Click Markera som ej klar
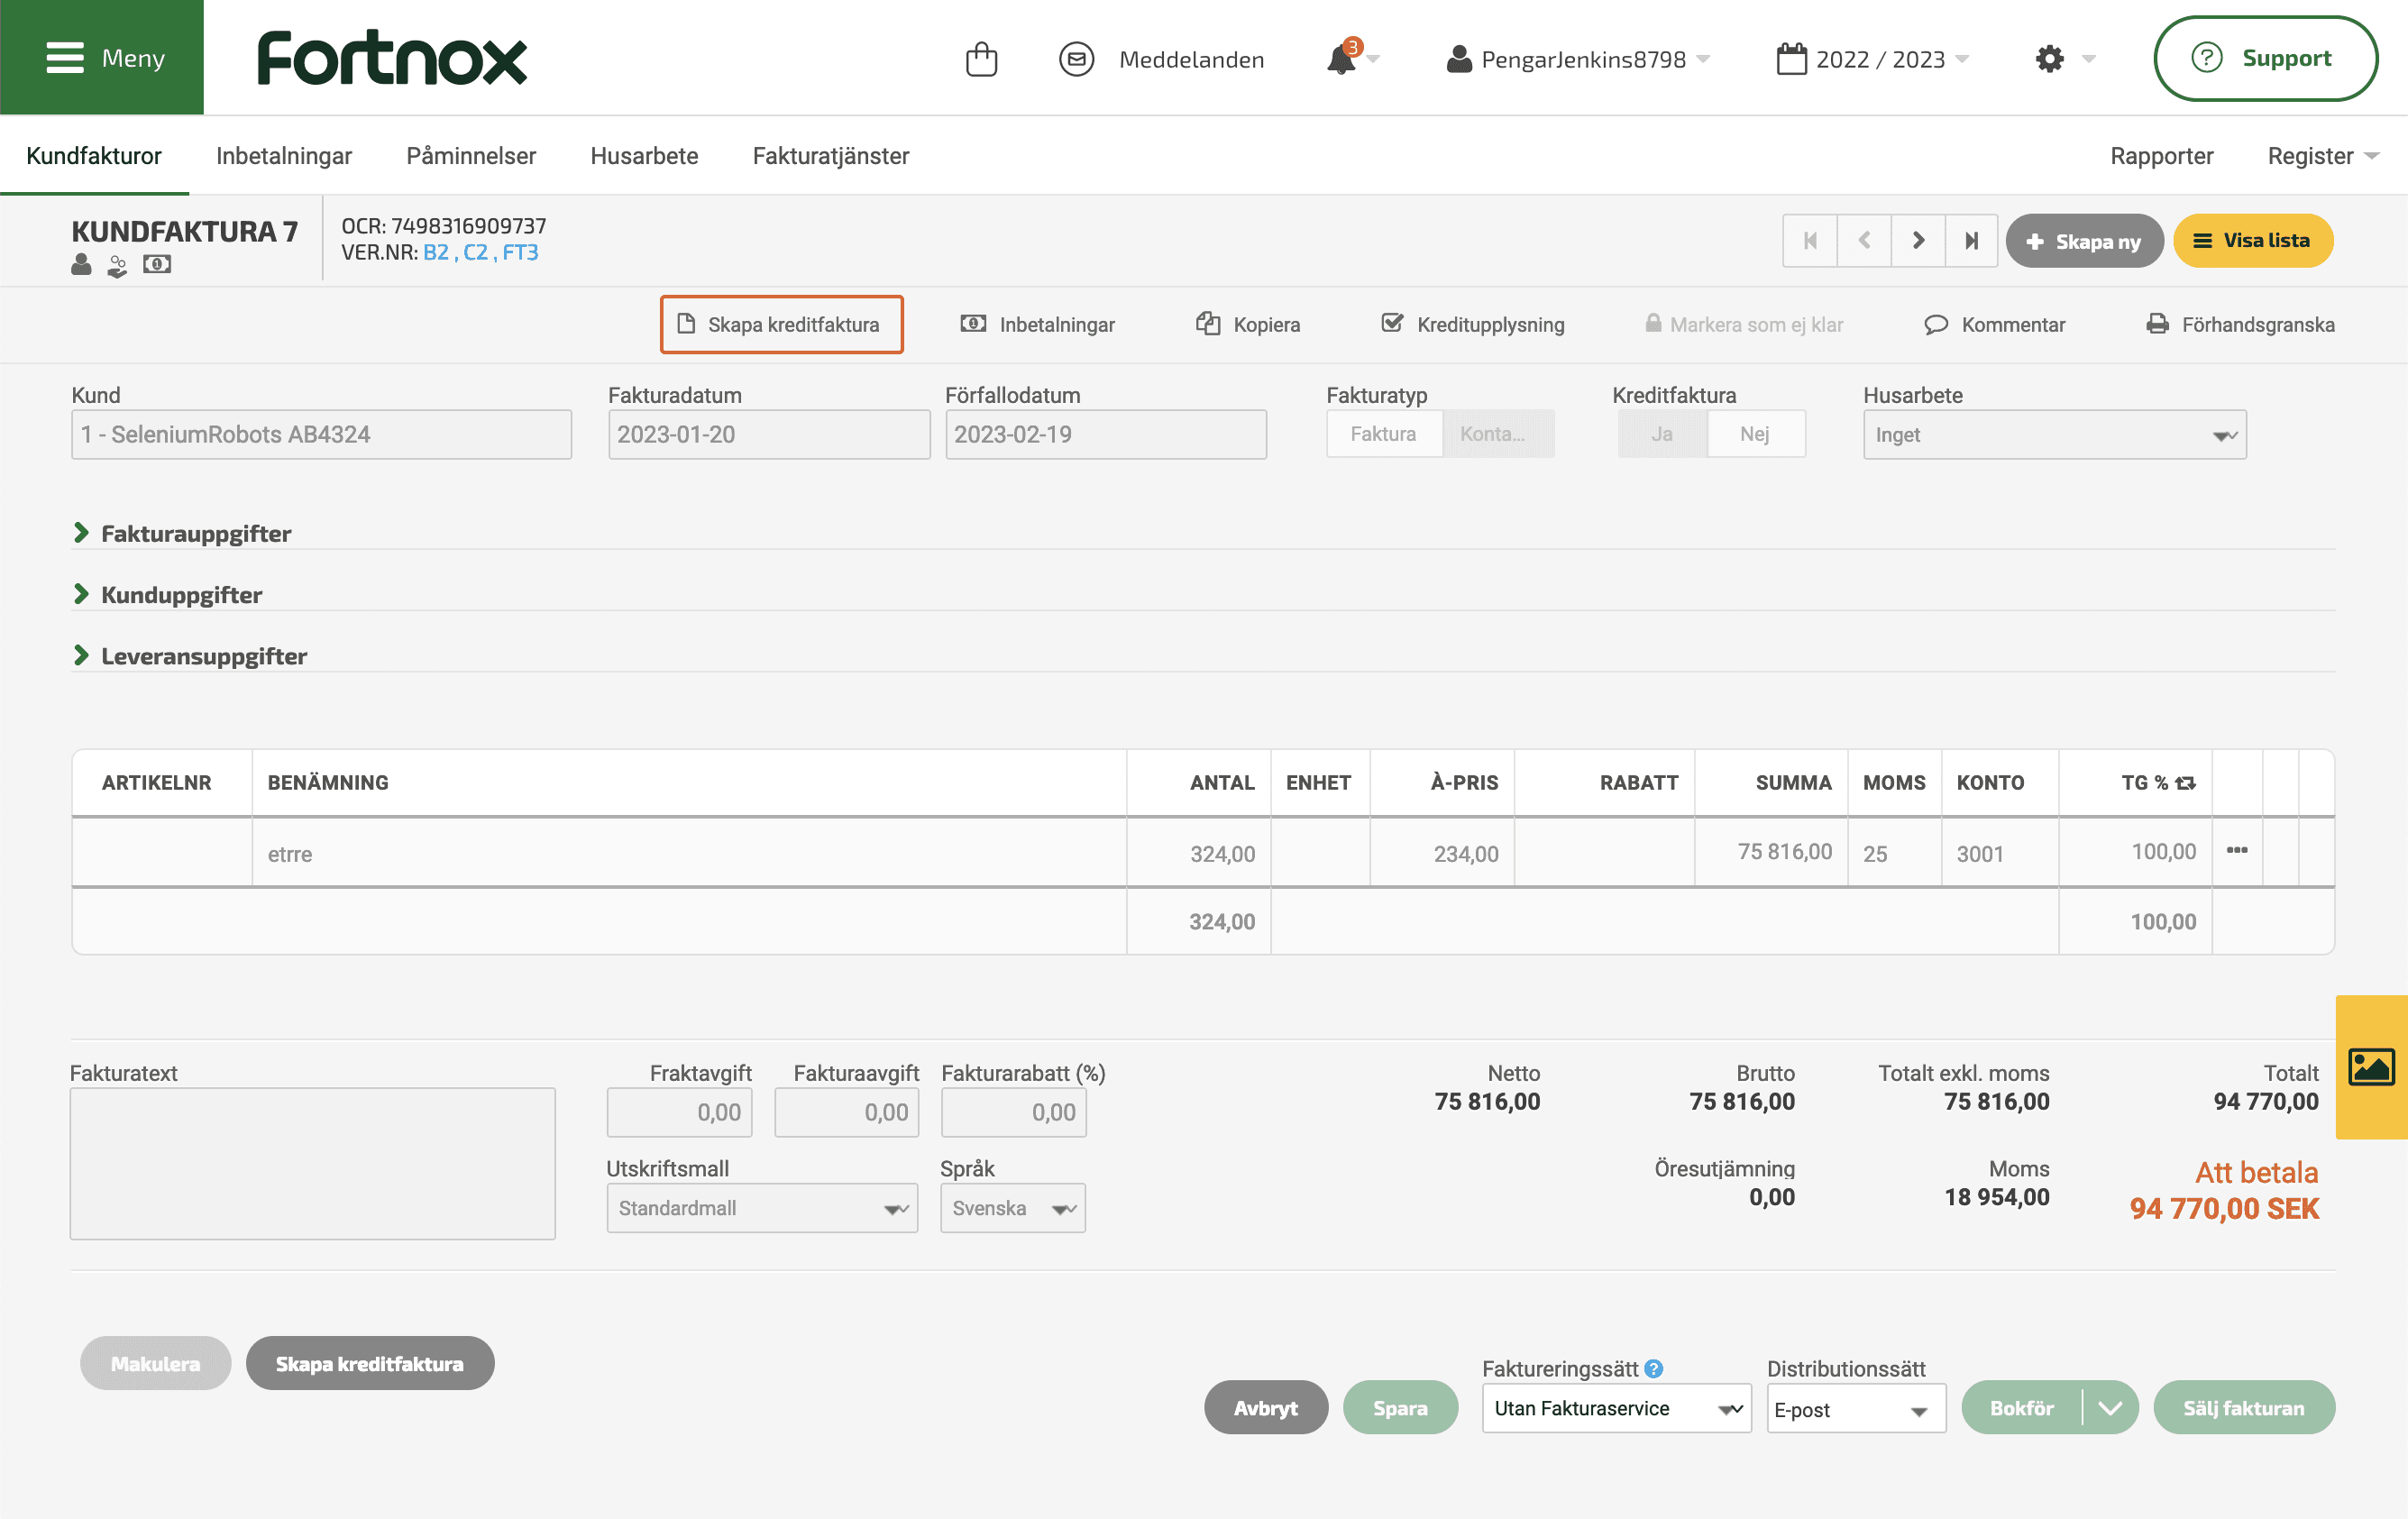Viewport: 2408px width, 1519px height. tap(1743, 324)
